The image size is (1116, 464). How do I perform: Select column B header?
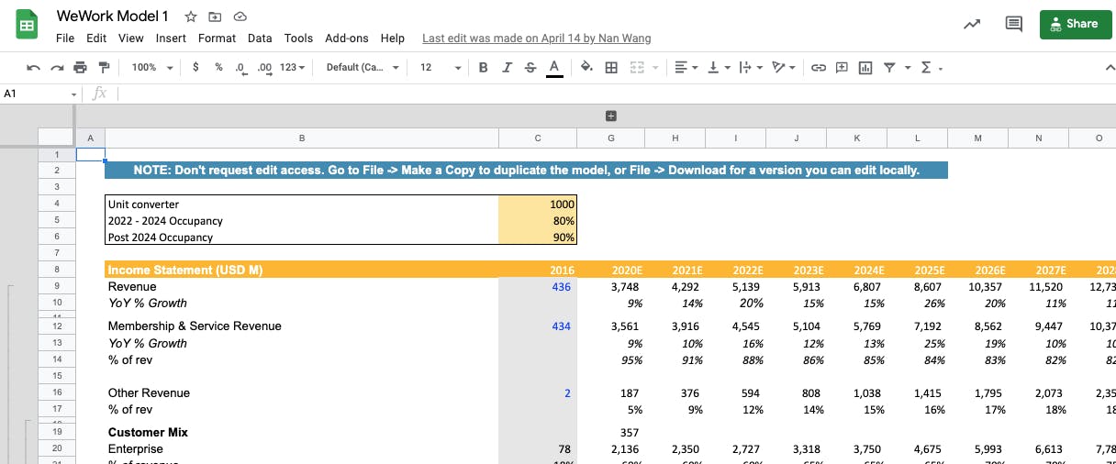tap(302, 138)
